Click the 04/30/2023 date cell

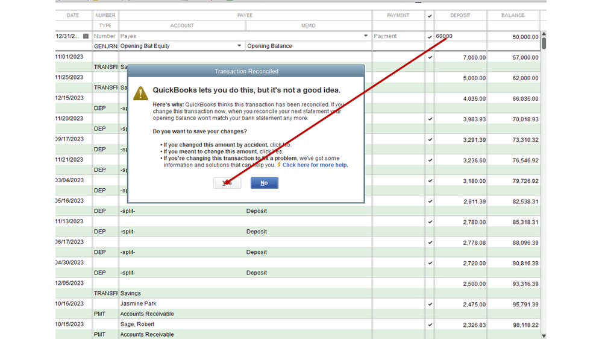coord(69,262)
